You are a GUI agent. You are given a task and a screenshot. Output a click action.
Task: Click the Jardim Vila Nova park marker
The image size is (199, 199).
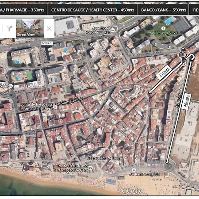(x=163, y=28)
